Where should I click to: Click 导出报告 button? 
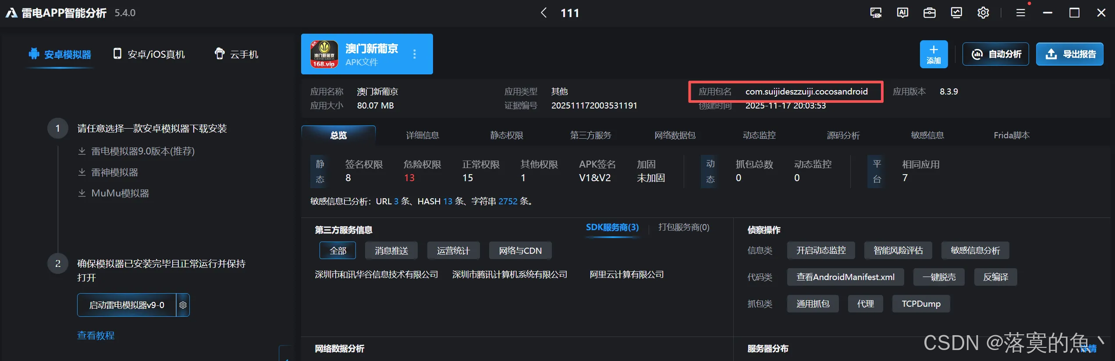pos(1070,54)
